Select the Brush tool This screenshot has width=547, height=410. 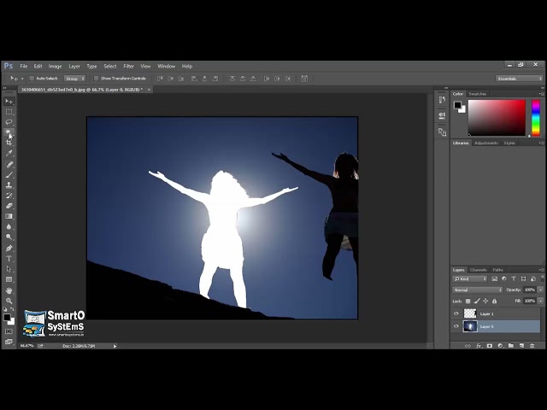click(x=9, y=174)
